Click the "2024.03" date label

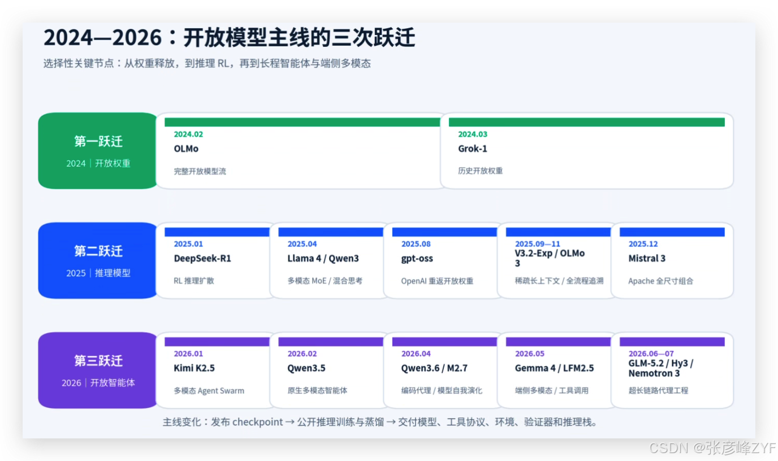pyautogui.click(x=473, y=134)
